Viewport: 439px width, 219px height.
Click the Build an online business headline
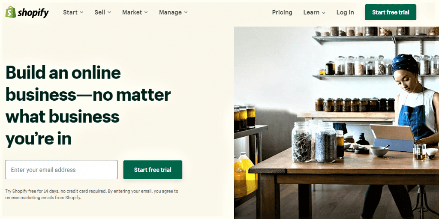coord(88,105)
